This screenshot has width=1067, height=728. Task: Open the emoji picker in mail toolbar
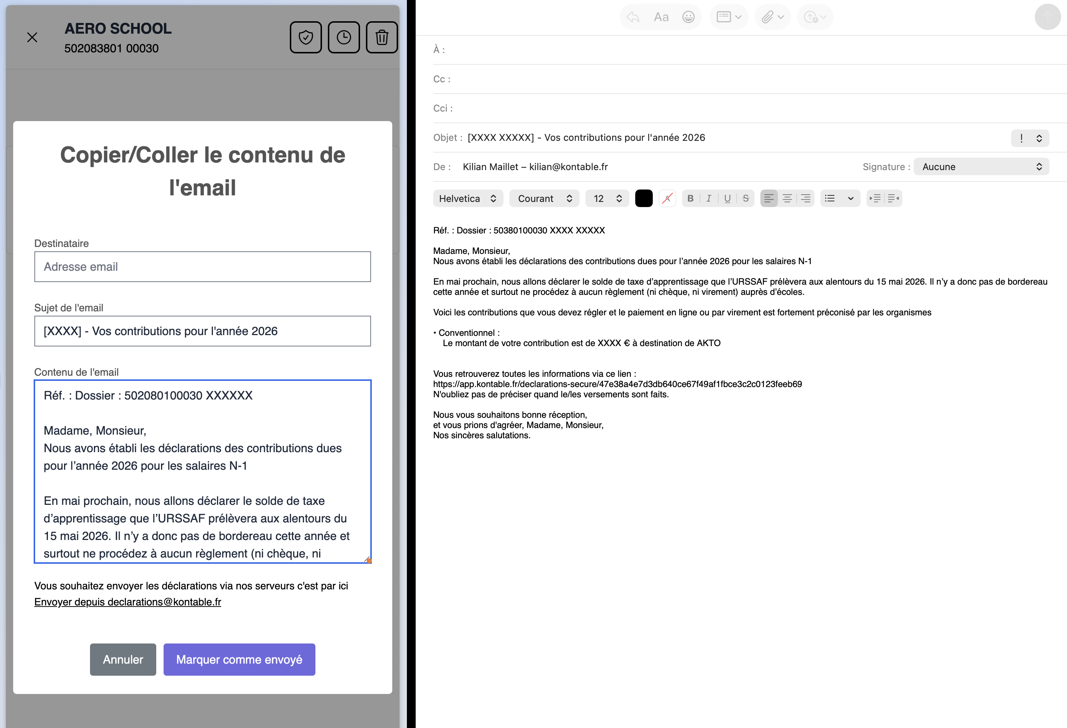click(688, 17)
